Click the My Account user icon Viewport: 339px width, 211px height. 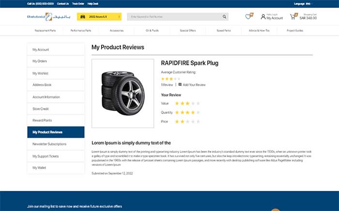pyautogui.click(x=263, y=16)
